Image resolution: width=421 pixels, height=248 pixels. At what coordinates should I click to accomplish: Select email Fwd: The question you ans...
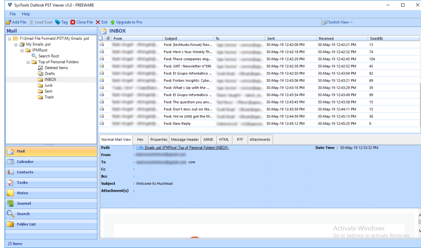[259, 102]
